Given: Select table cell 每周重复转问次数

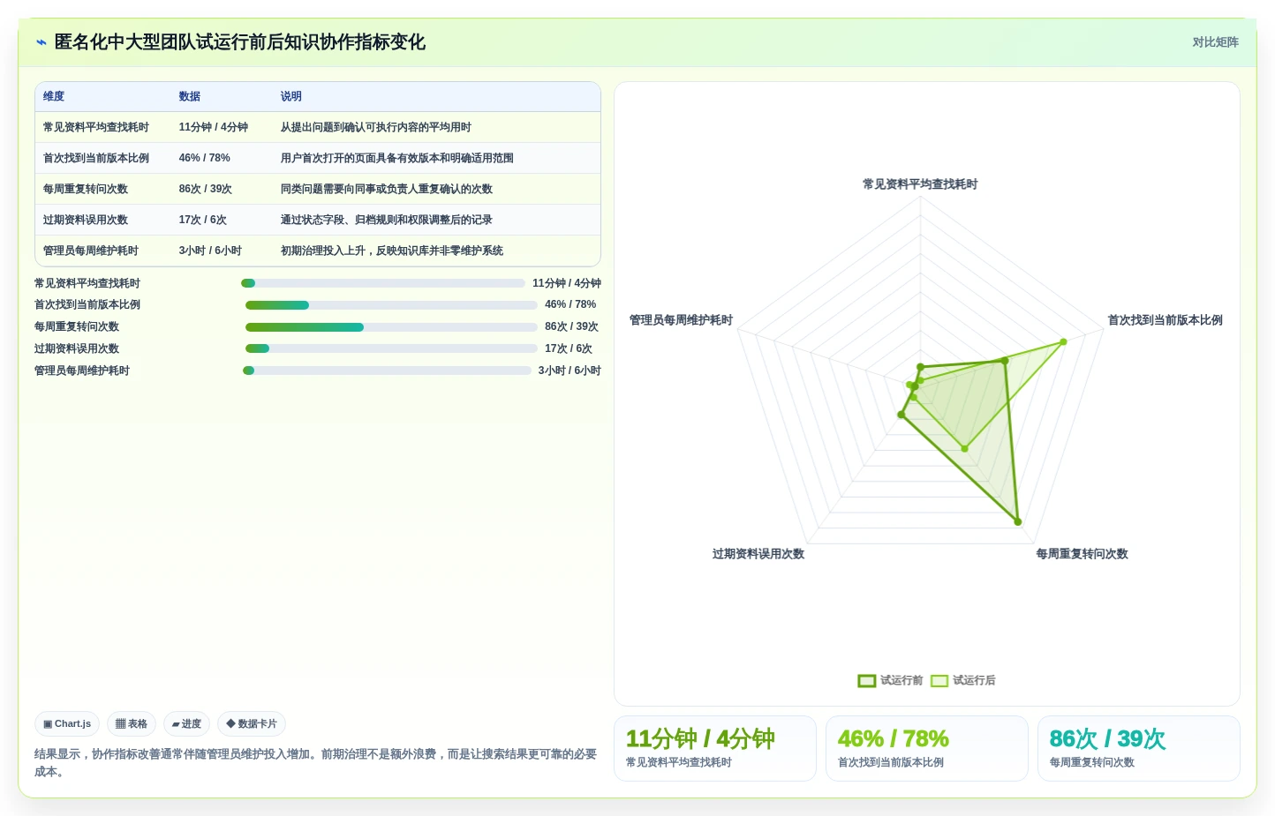Looking at the screenshot, I should coord(86,189).
